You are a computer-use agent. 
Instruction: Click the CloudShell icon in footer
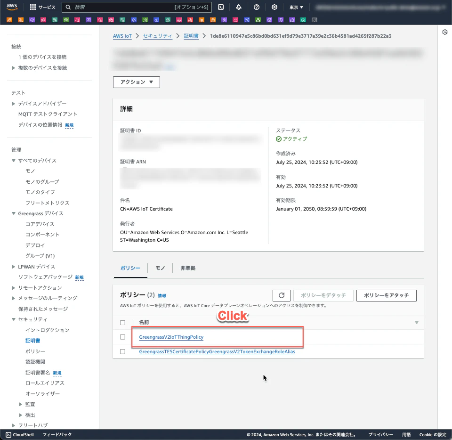coord(8,434)
